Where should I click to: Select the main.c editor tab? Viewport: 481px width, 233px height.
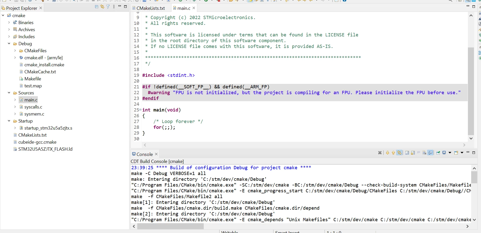point(184,8)
